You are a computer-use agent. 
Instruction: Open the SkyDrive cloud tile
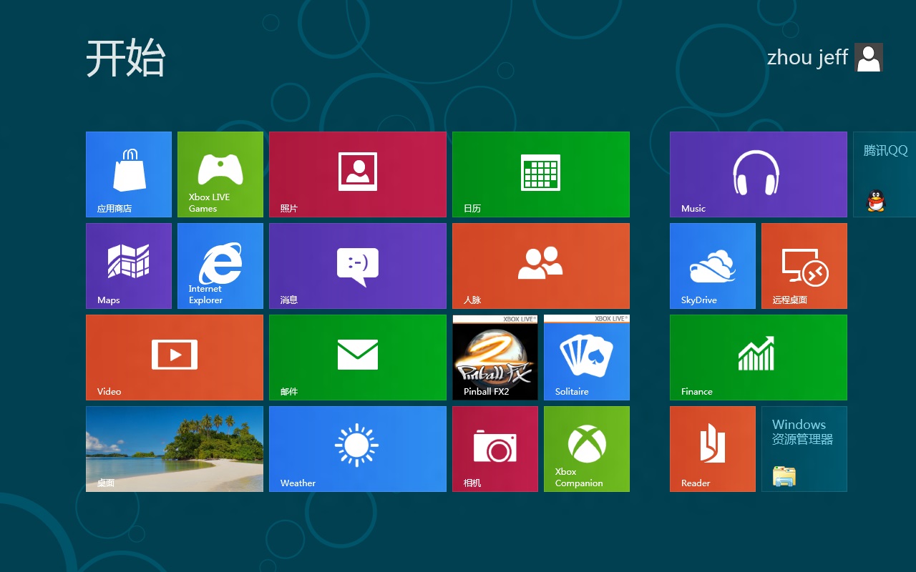click(x=713, y=266)
